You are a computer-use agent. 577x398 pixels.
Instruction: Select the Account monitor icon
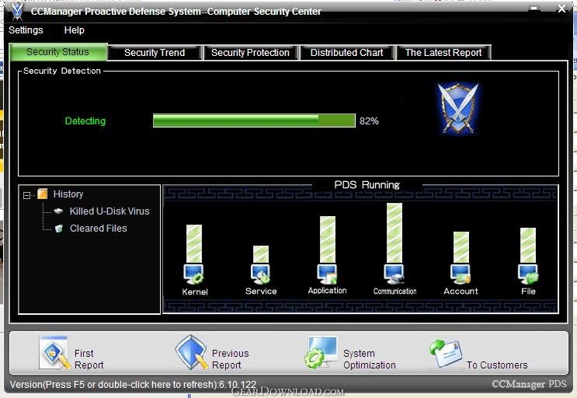pos(461,274)
